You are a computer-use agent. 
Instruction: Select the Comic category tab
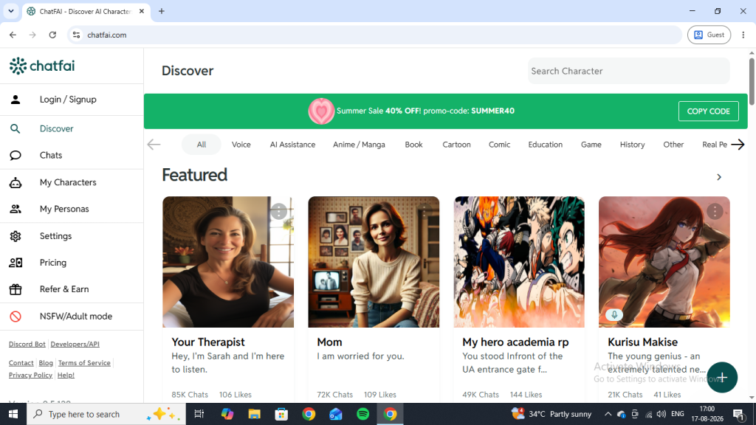pyautogui.click(x=499, y=145)
